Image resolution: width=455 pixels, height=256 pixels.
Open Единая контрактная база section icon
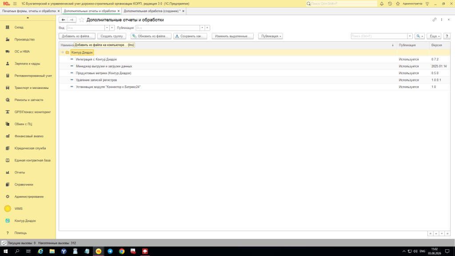click(8, 160)
